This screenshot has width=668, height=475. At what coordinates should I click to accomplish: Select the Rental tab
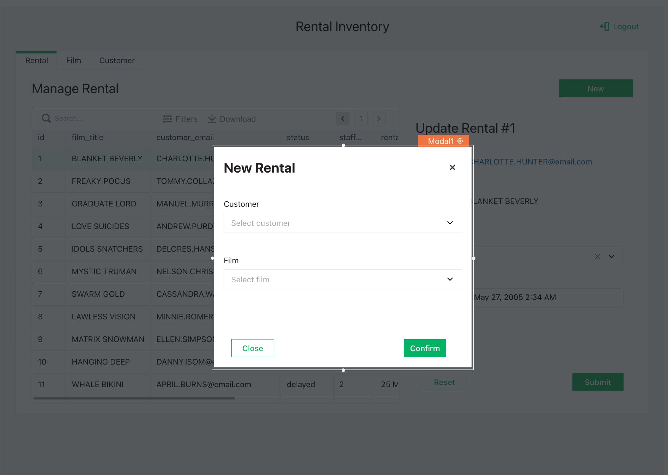point(37,61)
